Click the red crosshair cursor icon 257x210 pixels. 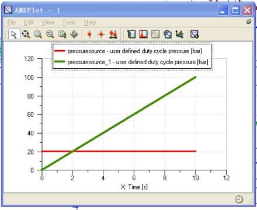[101, 34]
